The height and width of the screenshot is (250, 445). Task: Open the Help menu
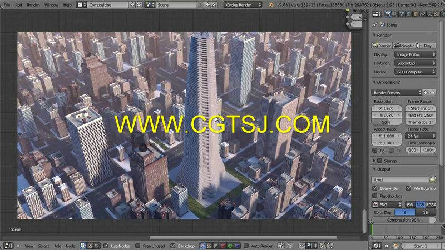coord(67,5)
